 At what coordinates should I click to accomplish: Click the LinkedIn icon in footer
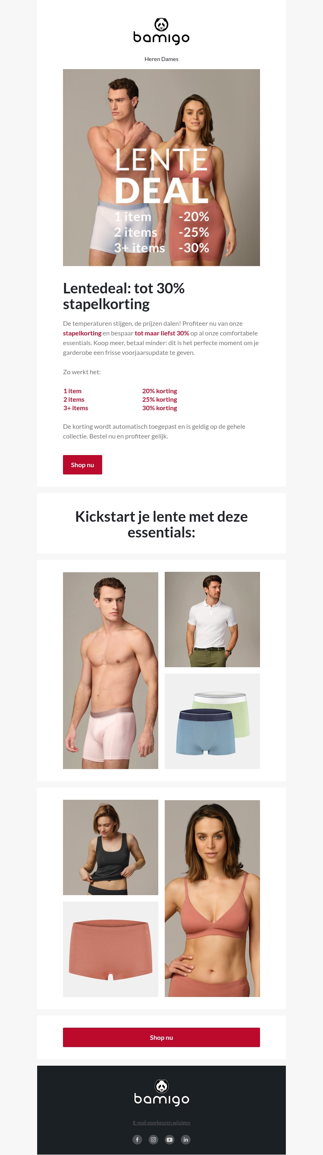(185, 1139)
